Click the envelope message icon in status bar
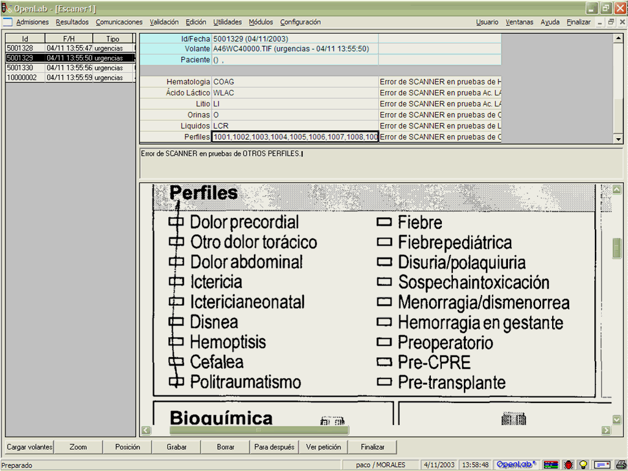The height and width of the screenshot is (471, 628). [x=602, y=465]
